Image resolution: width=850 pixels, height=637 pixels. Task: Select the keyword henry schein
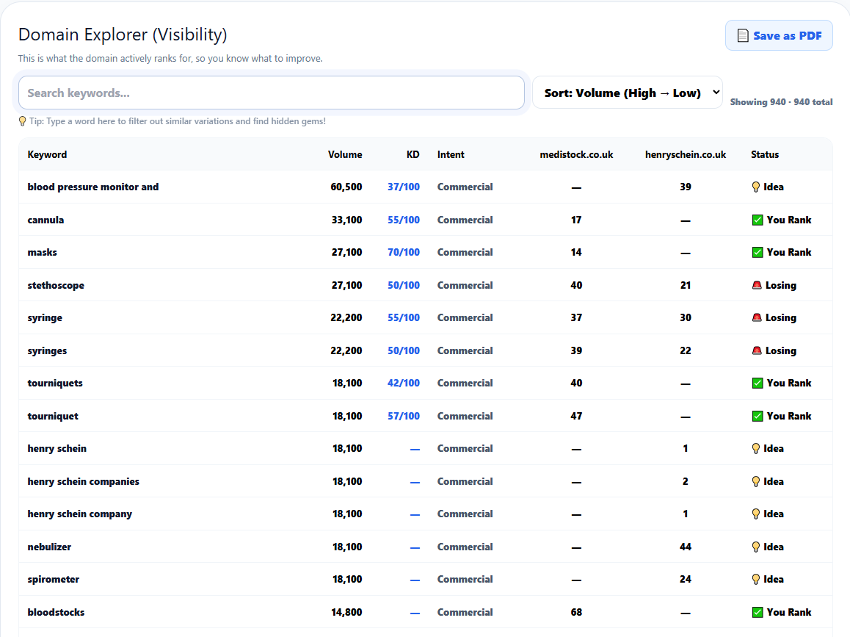pos(57,449)
